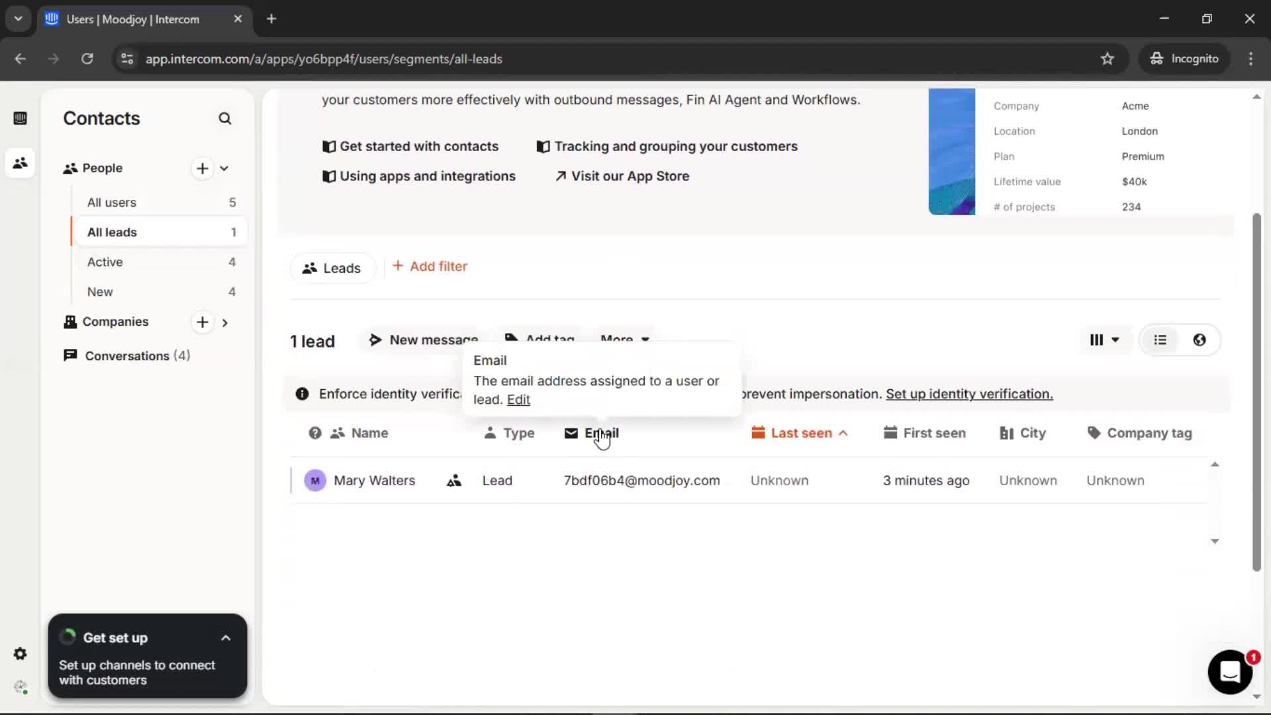Image resolution: width=1271 pixels, height=715 pixels.
Task: Sort by First seen column
Action: pyautogui.click(x=925, y=433)
